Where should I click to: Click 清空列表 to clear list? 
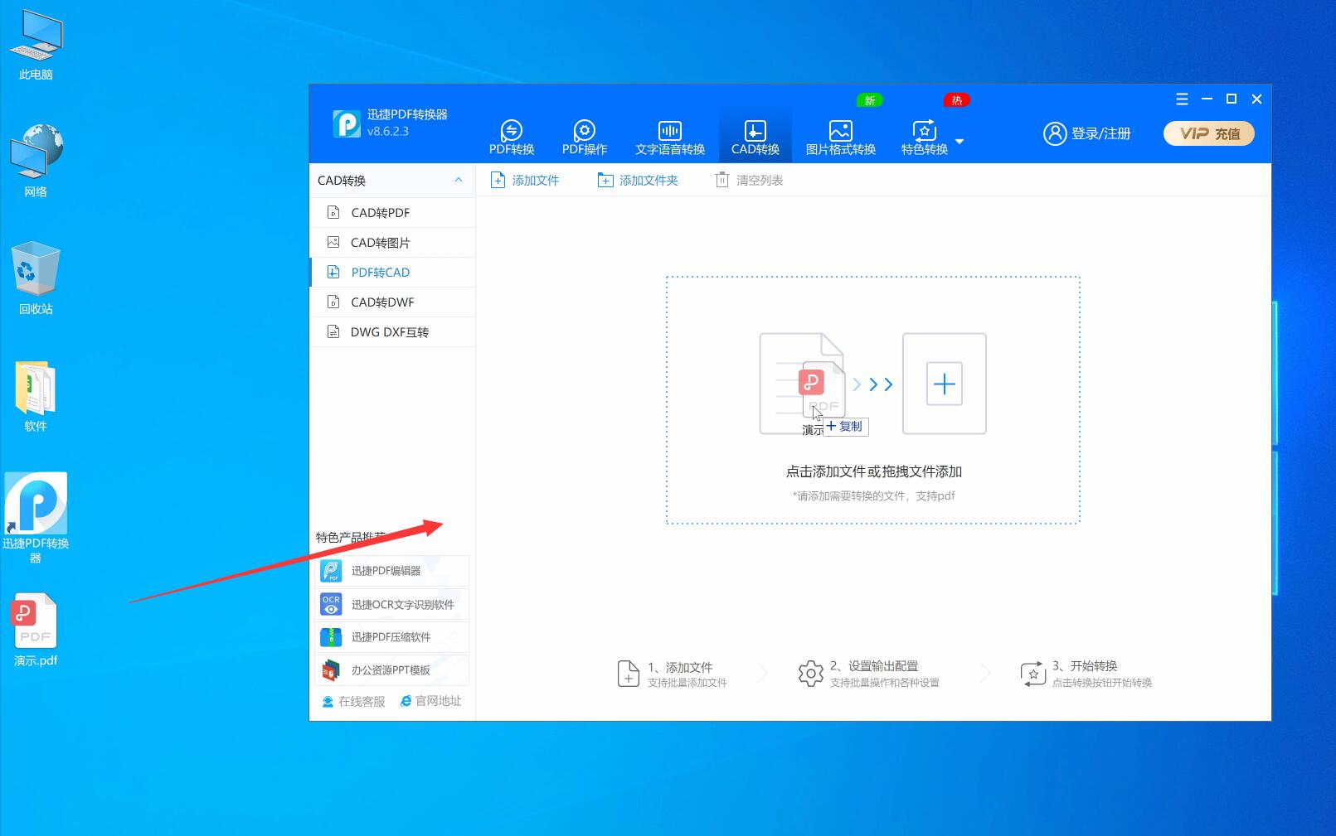[749, 180]
